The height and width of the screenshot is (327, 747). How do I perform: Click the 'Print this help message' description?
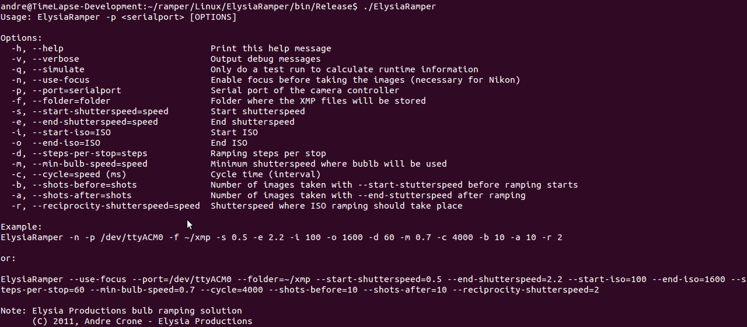tap(271, 48)
